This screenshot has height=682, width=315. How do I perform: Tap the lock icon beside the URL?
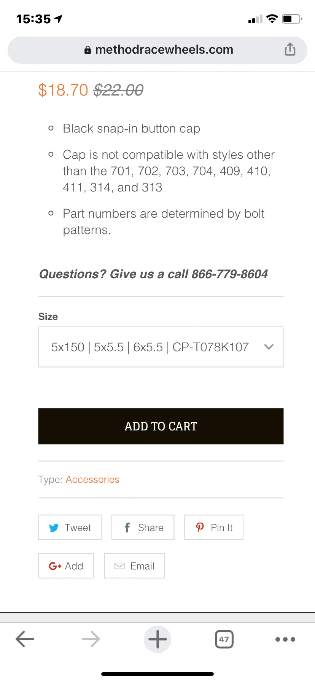[88, 50]
